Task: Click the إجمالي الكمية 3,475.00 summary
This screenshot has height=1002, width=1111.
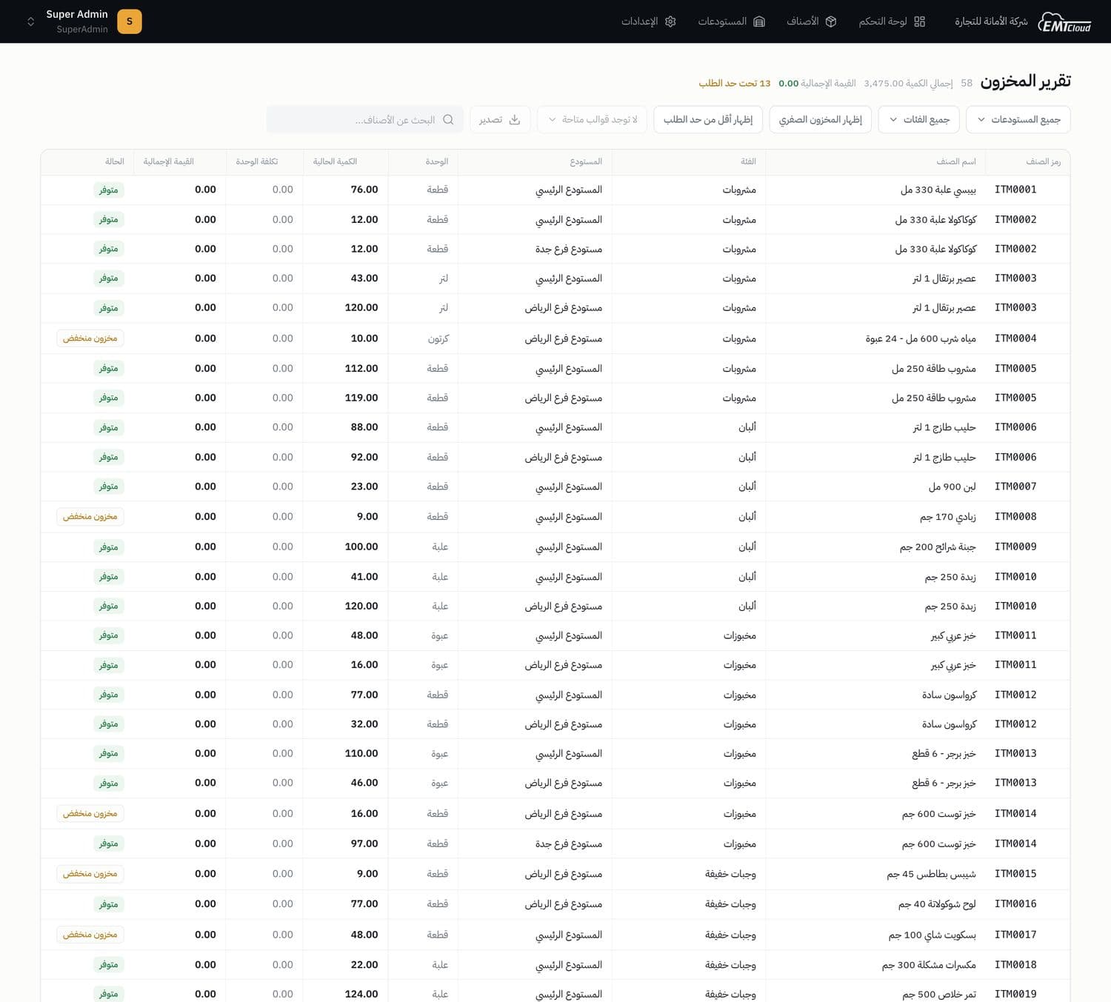Action: [x=908, y=83]
